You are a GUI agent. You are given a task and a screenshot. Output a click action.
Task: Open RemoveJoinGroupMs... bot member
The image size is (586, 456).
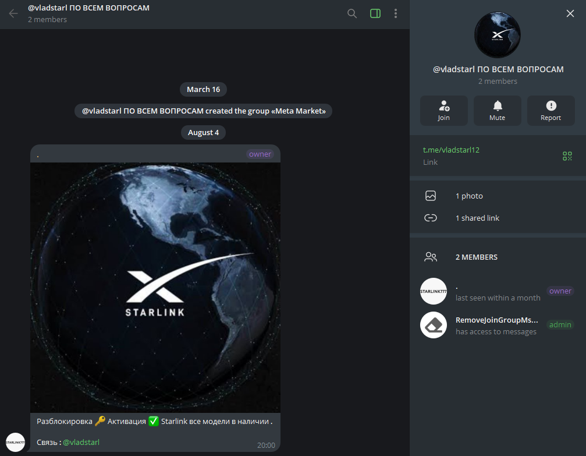coord(498,325)
